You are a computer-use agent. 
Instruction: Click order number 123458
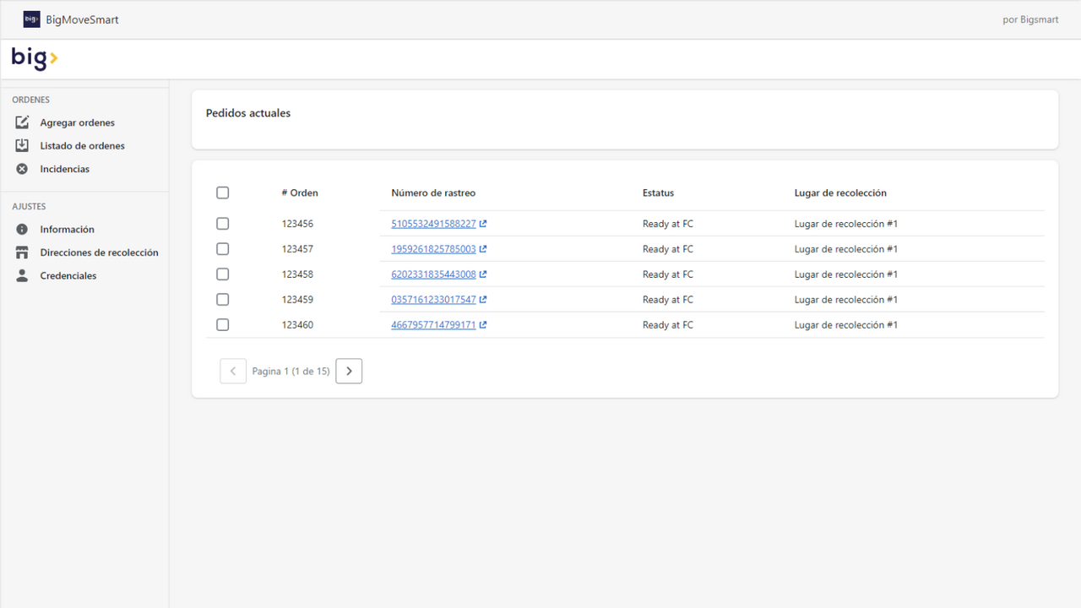click(x=297, y=274)
